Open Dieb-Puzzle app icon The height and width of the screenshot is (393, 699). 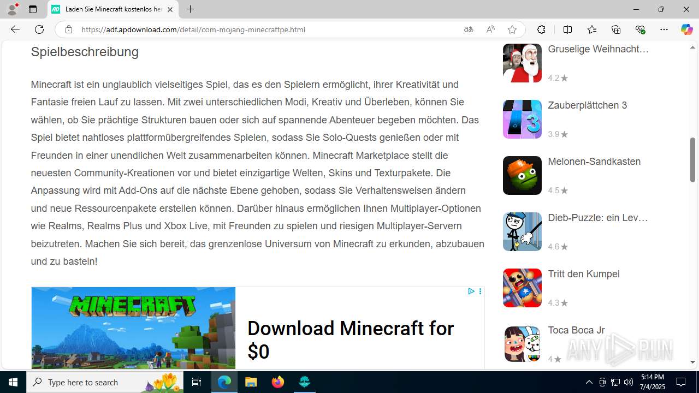(x=522, y=231)
